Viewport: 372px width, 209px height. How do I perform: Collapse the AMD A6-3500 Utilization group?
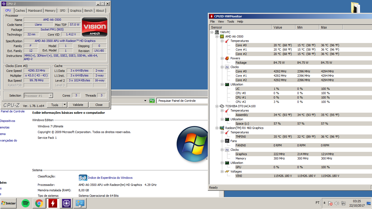pos(222,84)
